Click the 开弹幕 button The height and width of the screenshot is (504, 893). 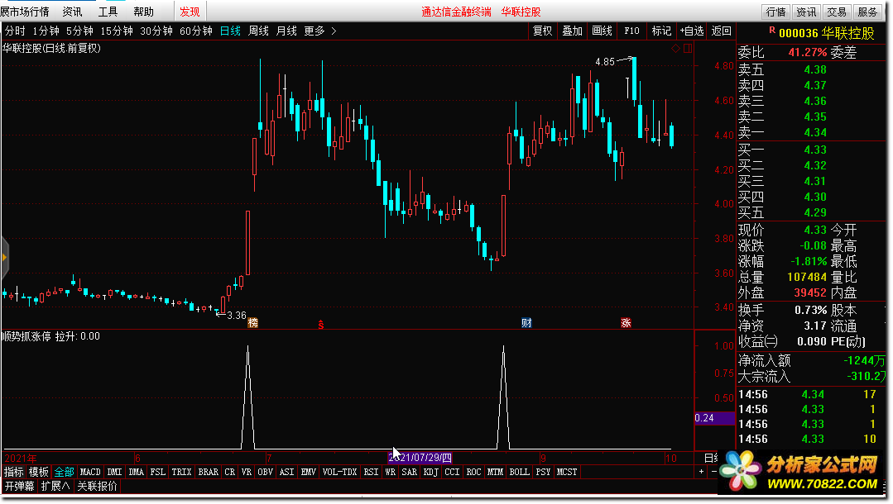[19, 486]
